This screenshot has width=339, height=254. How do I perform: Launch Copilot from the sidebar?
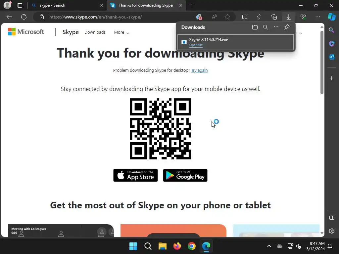click(x=332, y=17)
